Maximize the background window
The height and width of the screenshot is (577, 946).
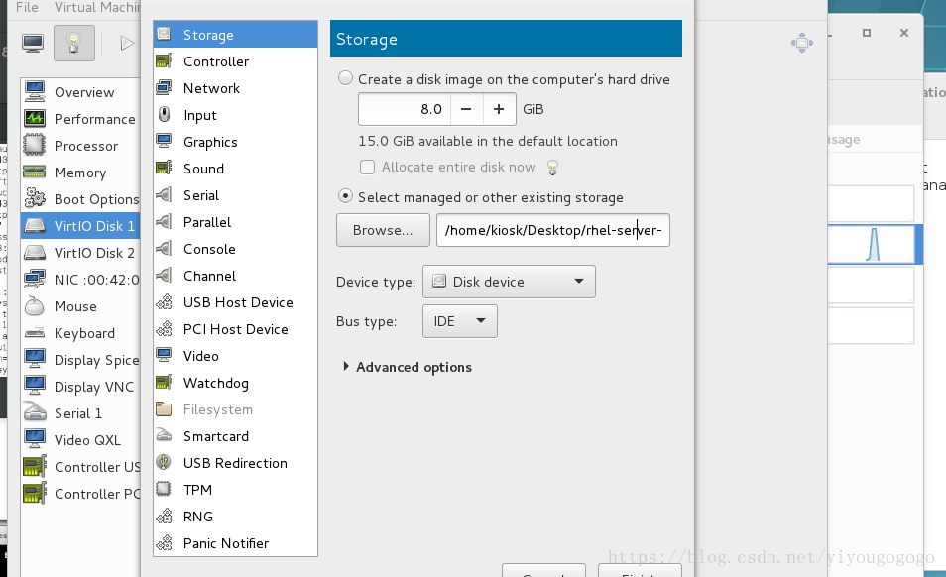tap(867, 33)
